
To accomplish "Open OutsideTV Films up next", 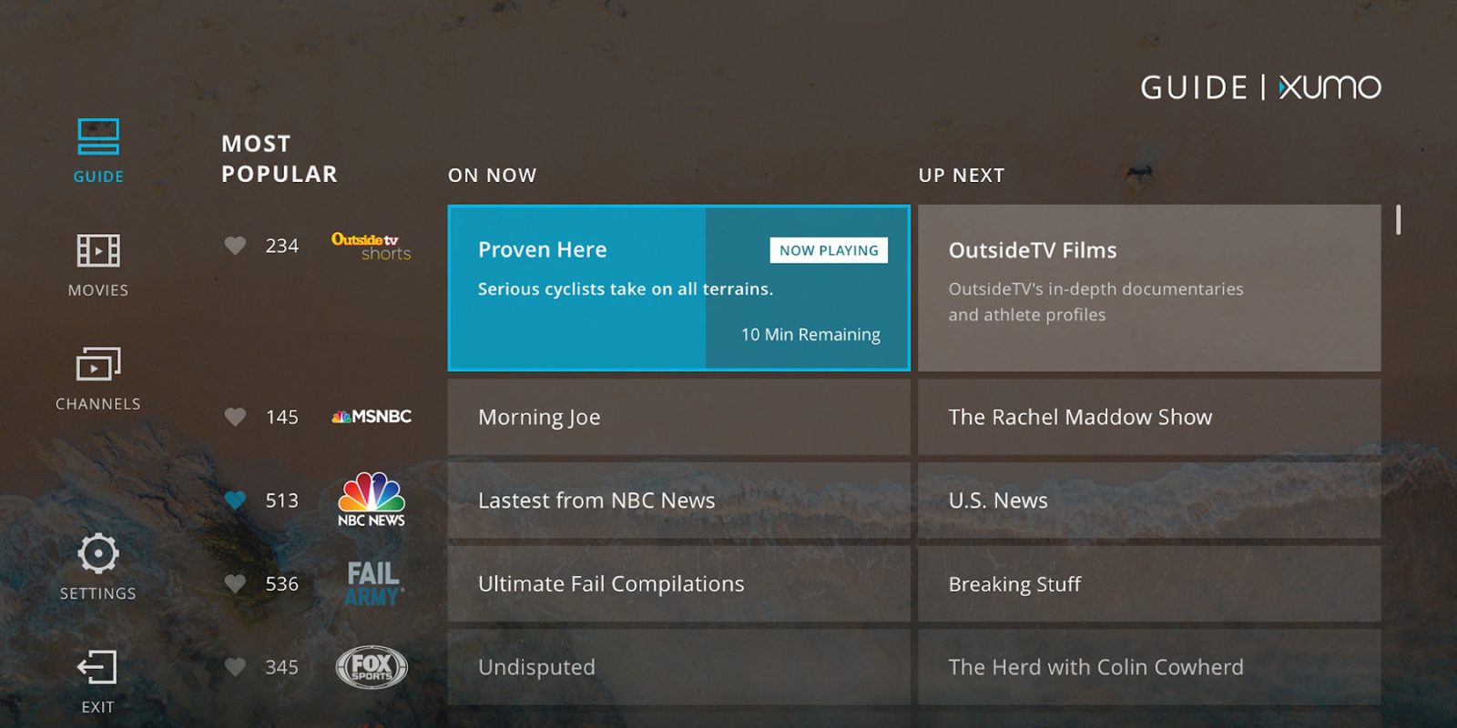I will coord(1149,288).
